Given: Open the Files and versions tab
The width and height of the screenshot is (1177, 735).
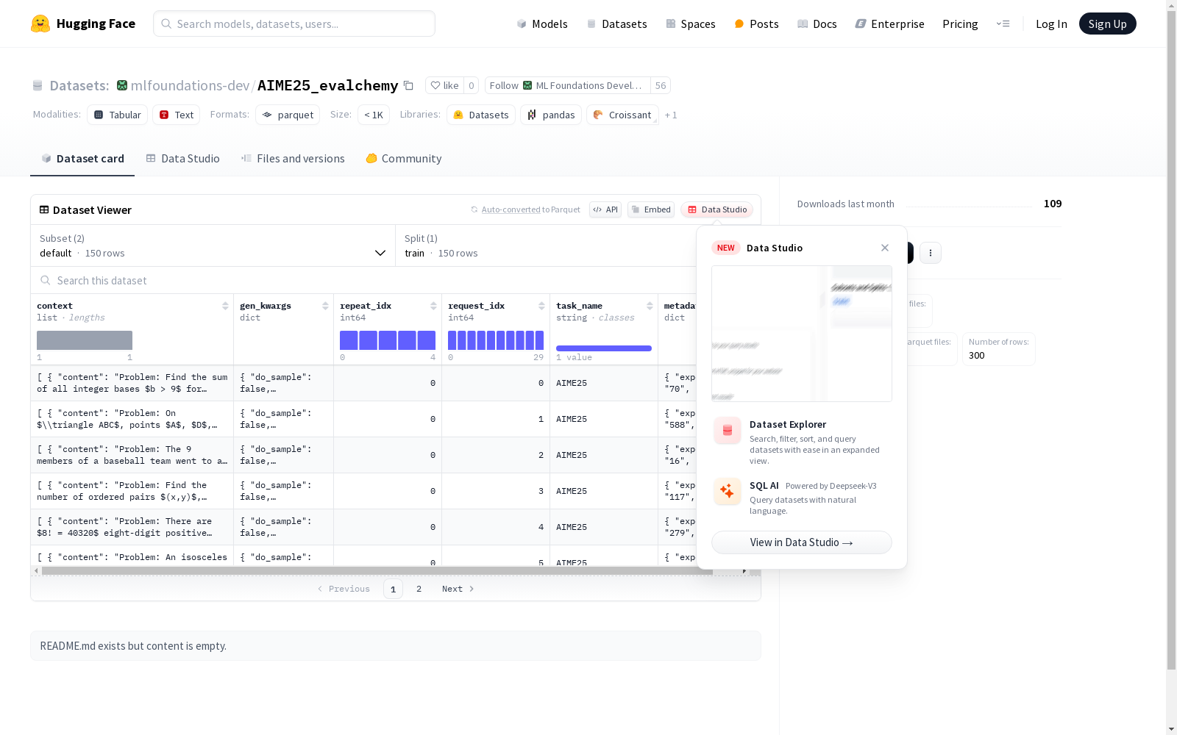Looking at the screenshot, I should coord(293,159).
